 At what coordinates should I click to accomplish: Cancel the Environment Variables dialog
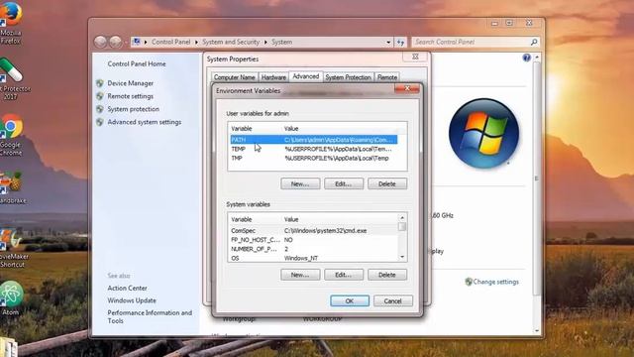393,301
